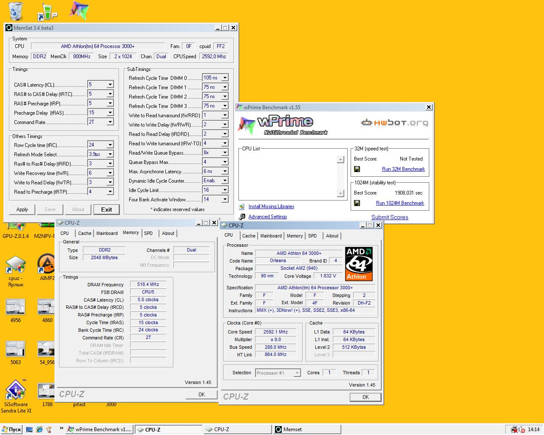Open CAS# Latency (tCL) dropdown
Image resolution: width=544 pixels, height=435 pixels.
click(x=110, y=85)
